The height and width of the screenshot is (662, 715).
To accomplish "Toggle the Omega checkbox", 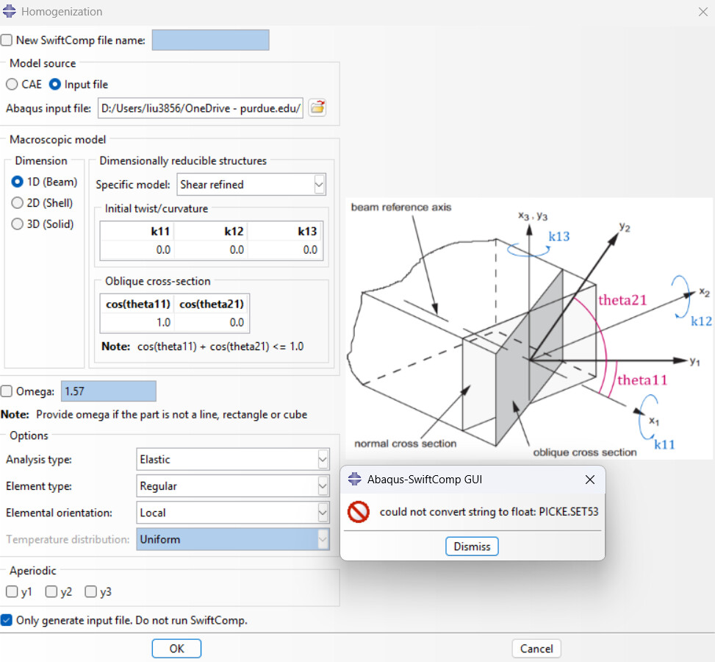I will 7,391.
